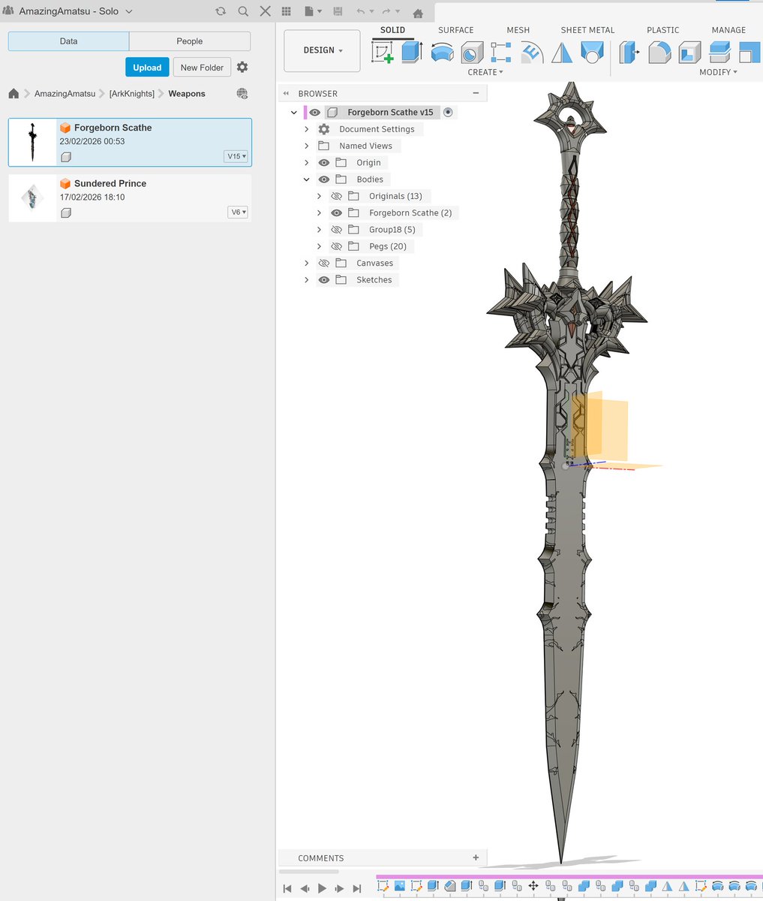Hide the Bodies folder
The height and width of the screenshot is (901, 763).
coord(324,179)
